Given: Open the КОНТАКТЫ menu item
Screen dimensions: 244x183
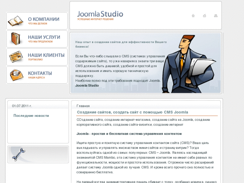Looking at the screenshot, I should (40, 73).
